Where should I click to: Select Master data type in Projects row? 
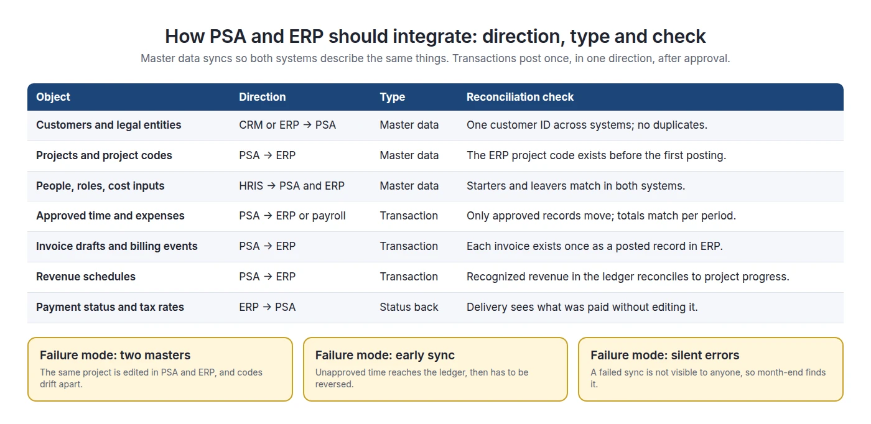coord(409,155)
